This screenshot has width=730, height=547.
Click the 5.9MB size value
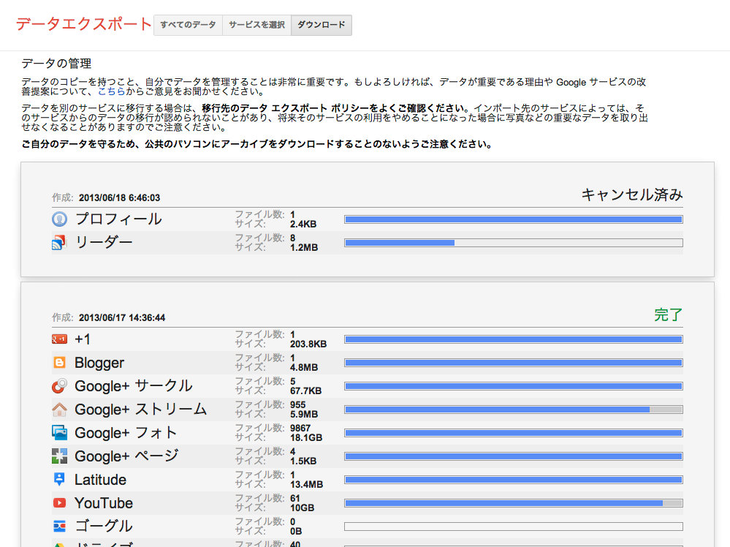click(x=304, y=414)
